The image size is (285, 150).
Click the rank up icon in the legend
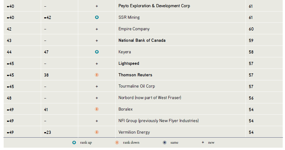pos(74,143)
